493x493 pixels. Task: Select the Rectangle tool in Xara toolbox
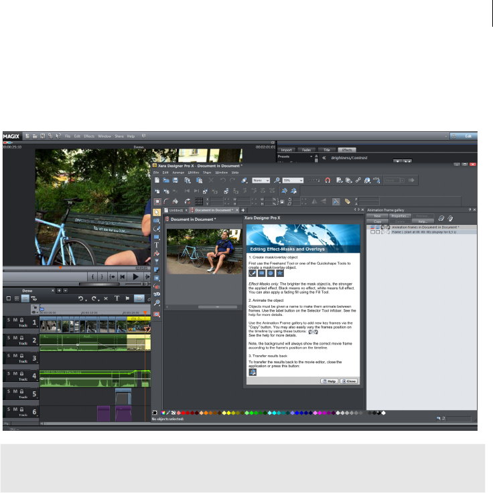(157, 237)
